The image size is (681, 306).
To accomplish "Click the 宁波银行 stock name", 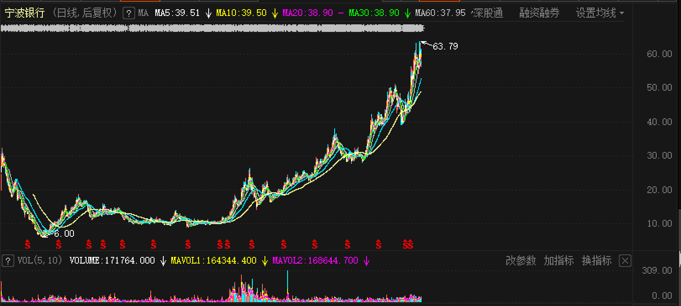I will (24, 13).
